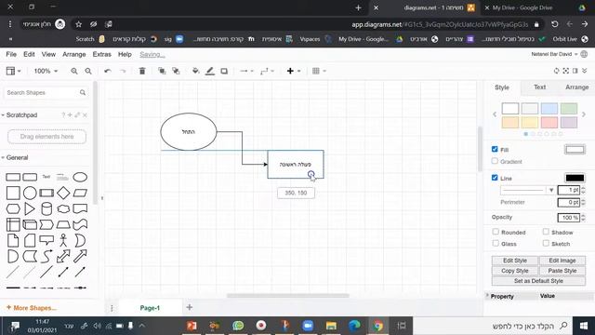Open the black Line color swatch
This screenshot has height=335, width=595.
[x=575, y=178]
